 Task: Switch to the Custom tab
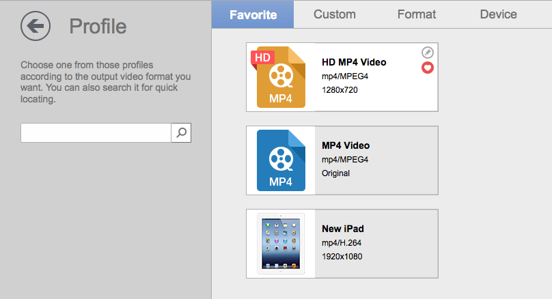335,14
